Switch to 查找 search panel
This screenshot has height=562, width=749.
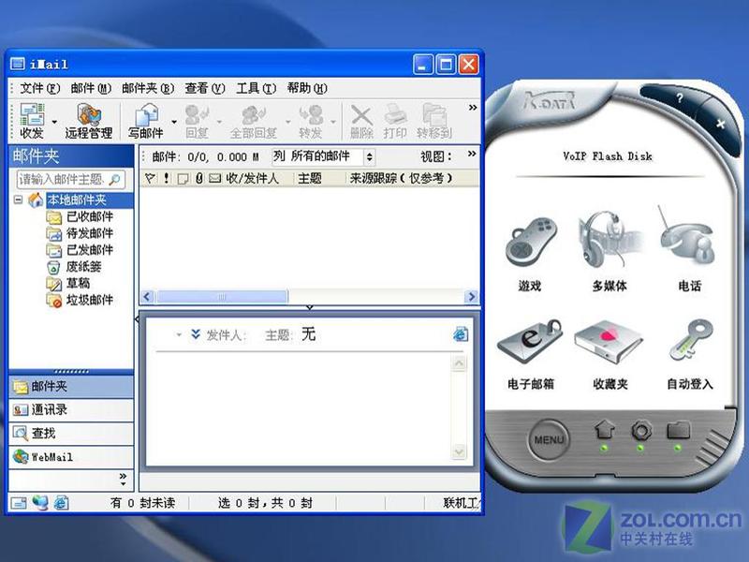tap(71, 433)
